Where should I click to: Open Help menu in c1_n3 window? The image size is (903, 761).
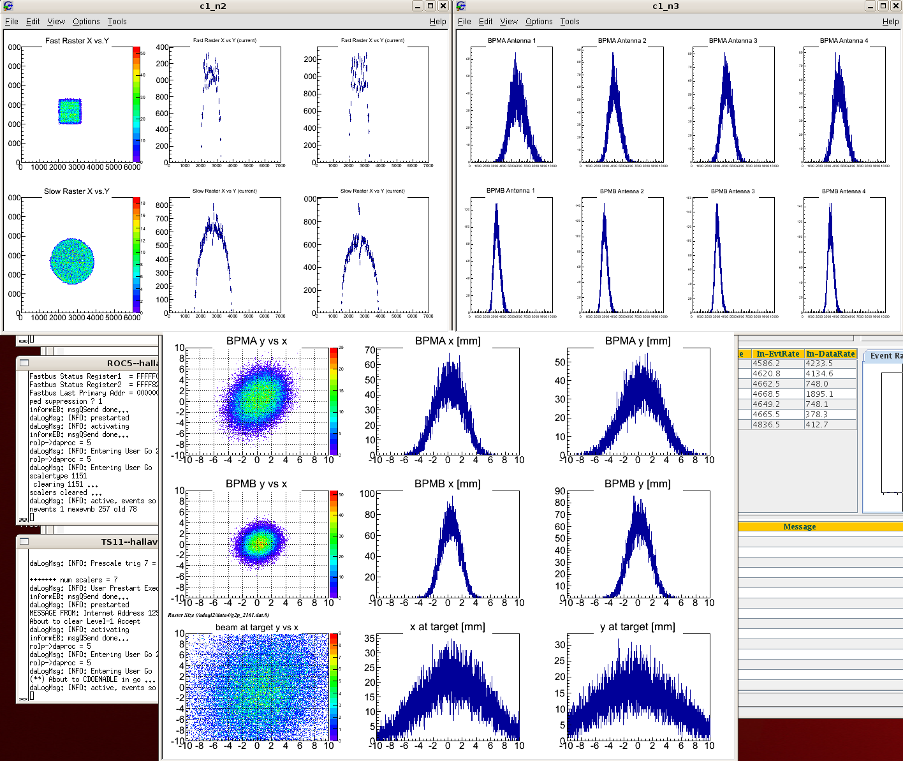point(891,21)
